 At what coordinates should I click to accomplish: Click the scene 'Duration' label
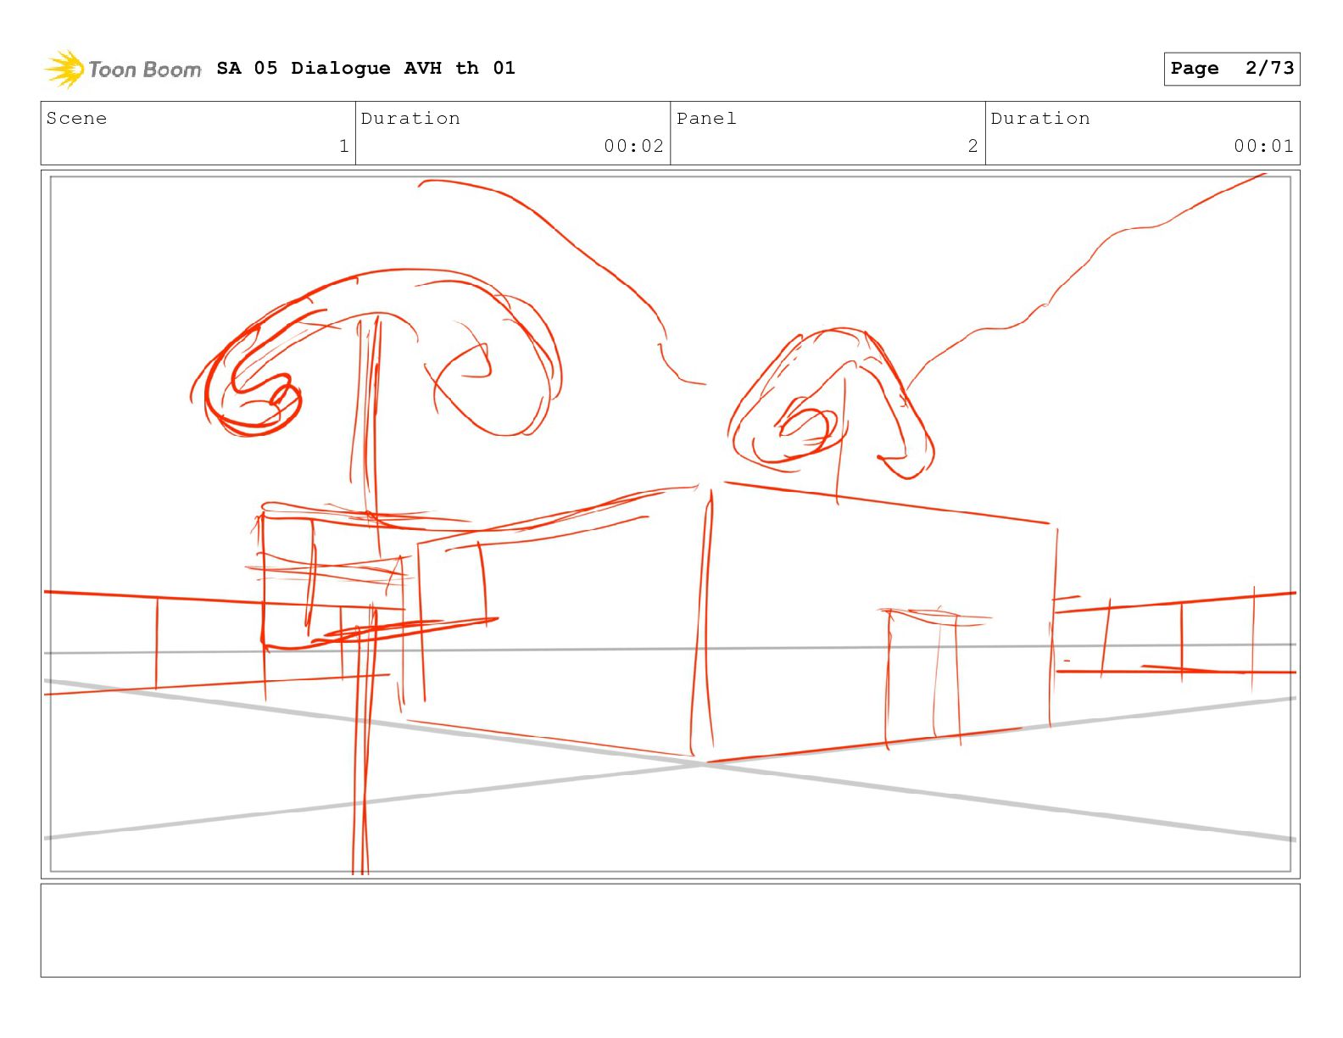point(410,118)
